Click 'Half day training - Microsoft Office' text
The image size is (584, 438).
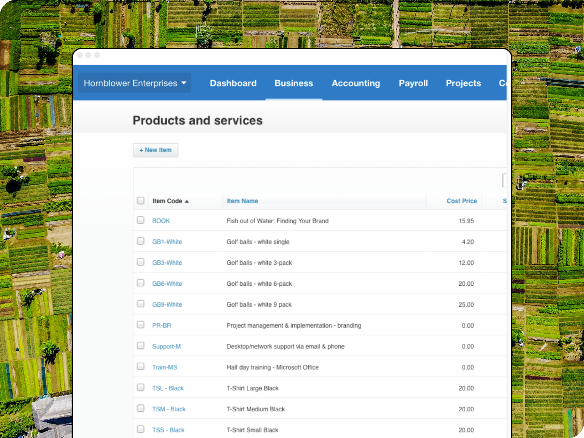273,368
